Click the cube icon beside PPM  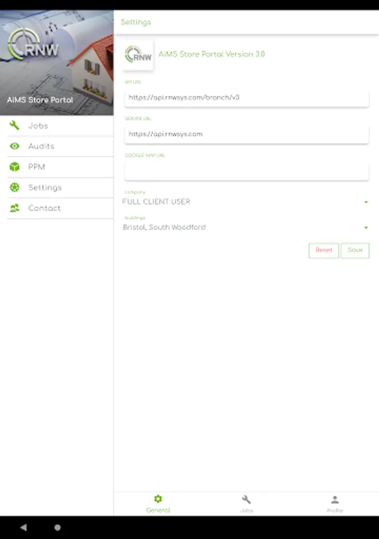point(14,166)
